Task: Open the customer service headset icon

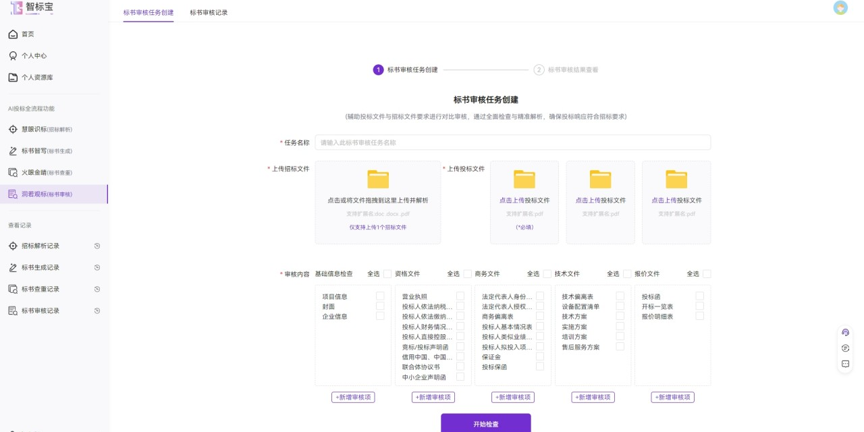Action: click(x=845, y=332)
